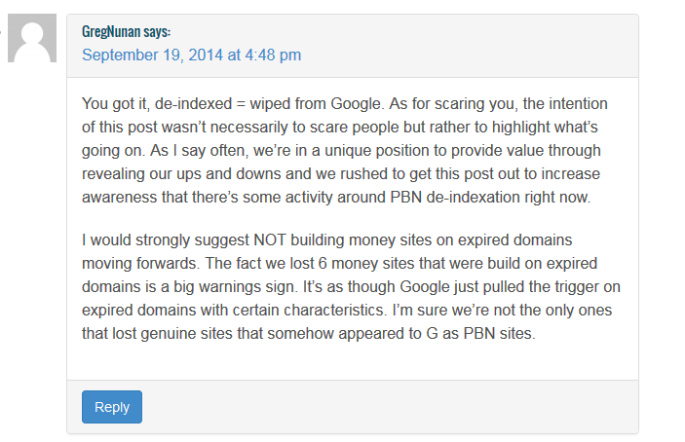This screenshot has width=685, height=442.
Task: Click the "4:48 pm" time in the date
Action: coord(273,55)
